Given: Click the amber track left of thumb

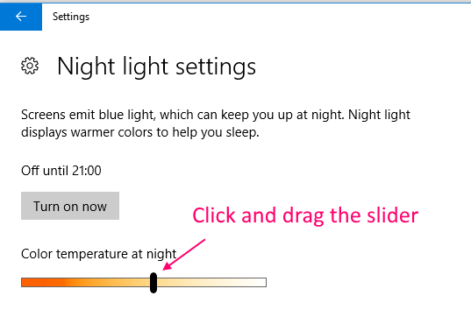Looking at the screenshot, I should [86, 283].
